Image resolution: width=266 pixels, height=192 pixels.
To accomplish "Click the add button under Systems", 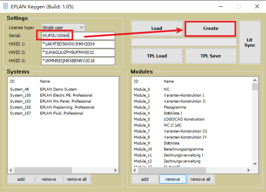I will [x=21, y=179].
